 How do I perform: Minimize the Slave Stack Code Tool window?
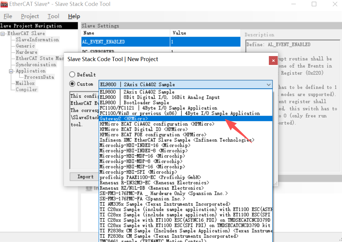pos(293,4)
